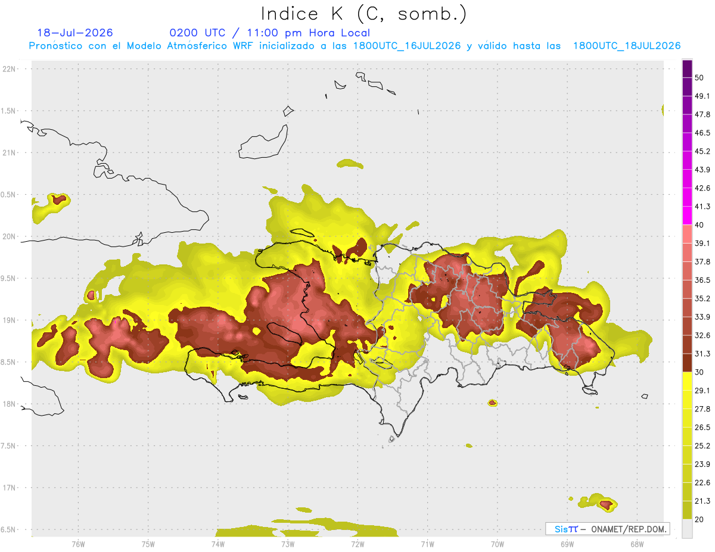The height and width of the screenshot is (552, 715).
Task: Click the "69W" longitude label
Action: [567, 544]
